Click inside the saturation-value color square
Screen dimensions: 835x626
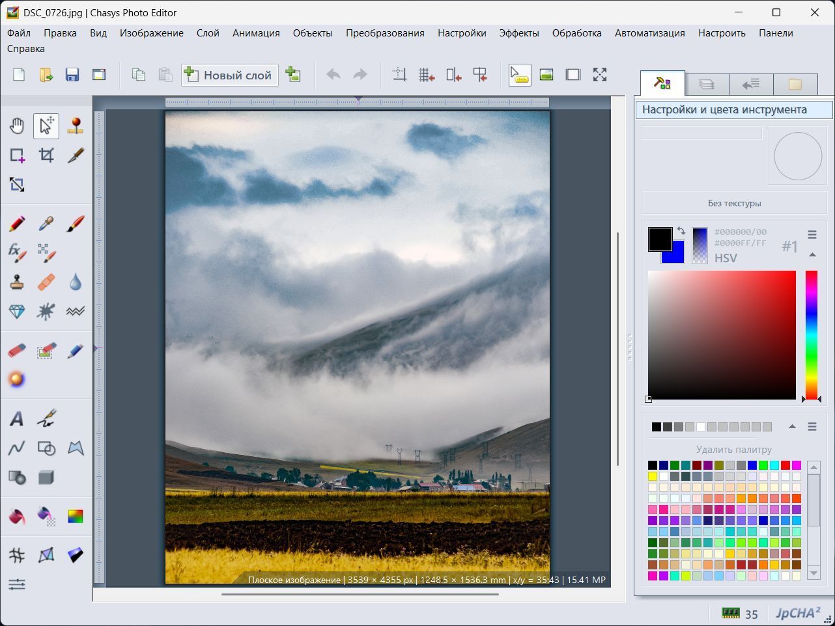(722, 334)
